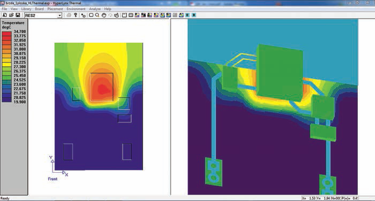Open the Library menu

pos(26,9)
